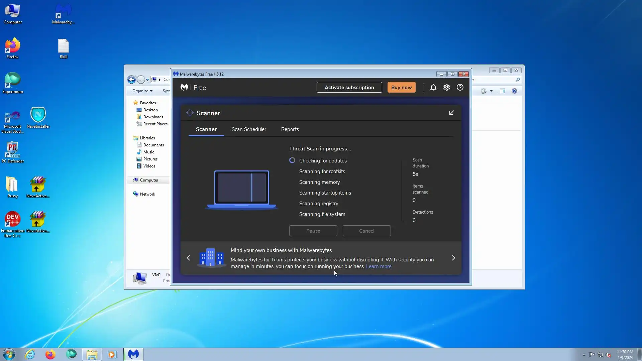
Task: Open Malwarebytes settings gear
Action: click(446, 88)
